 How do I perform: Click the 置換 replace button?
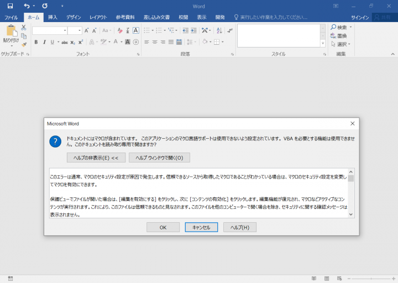coord(339,36)
